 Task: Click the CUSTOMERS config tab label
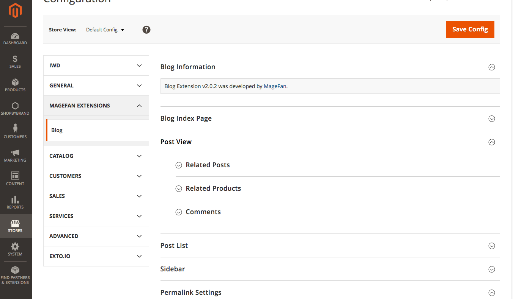click(65, 176)
